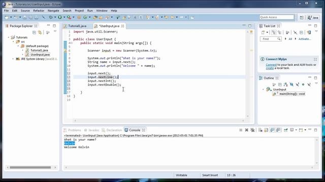Toggle Categorized view in Task List
This screenshot has width=325, height=182.
(x=274, y=32)
